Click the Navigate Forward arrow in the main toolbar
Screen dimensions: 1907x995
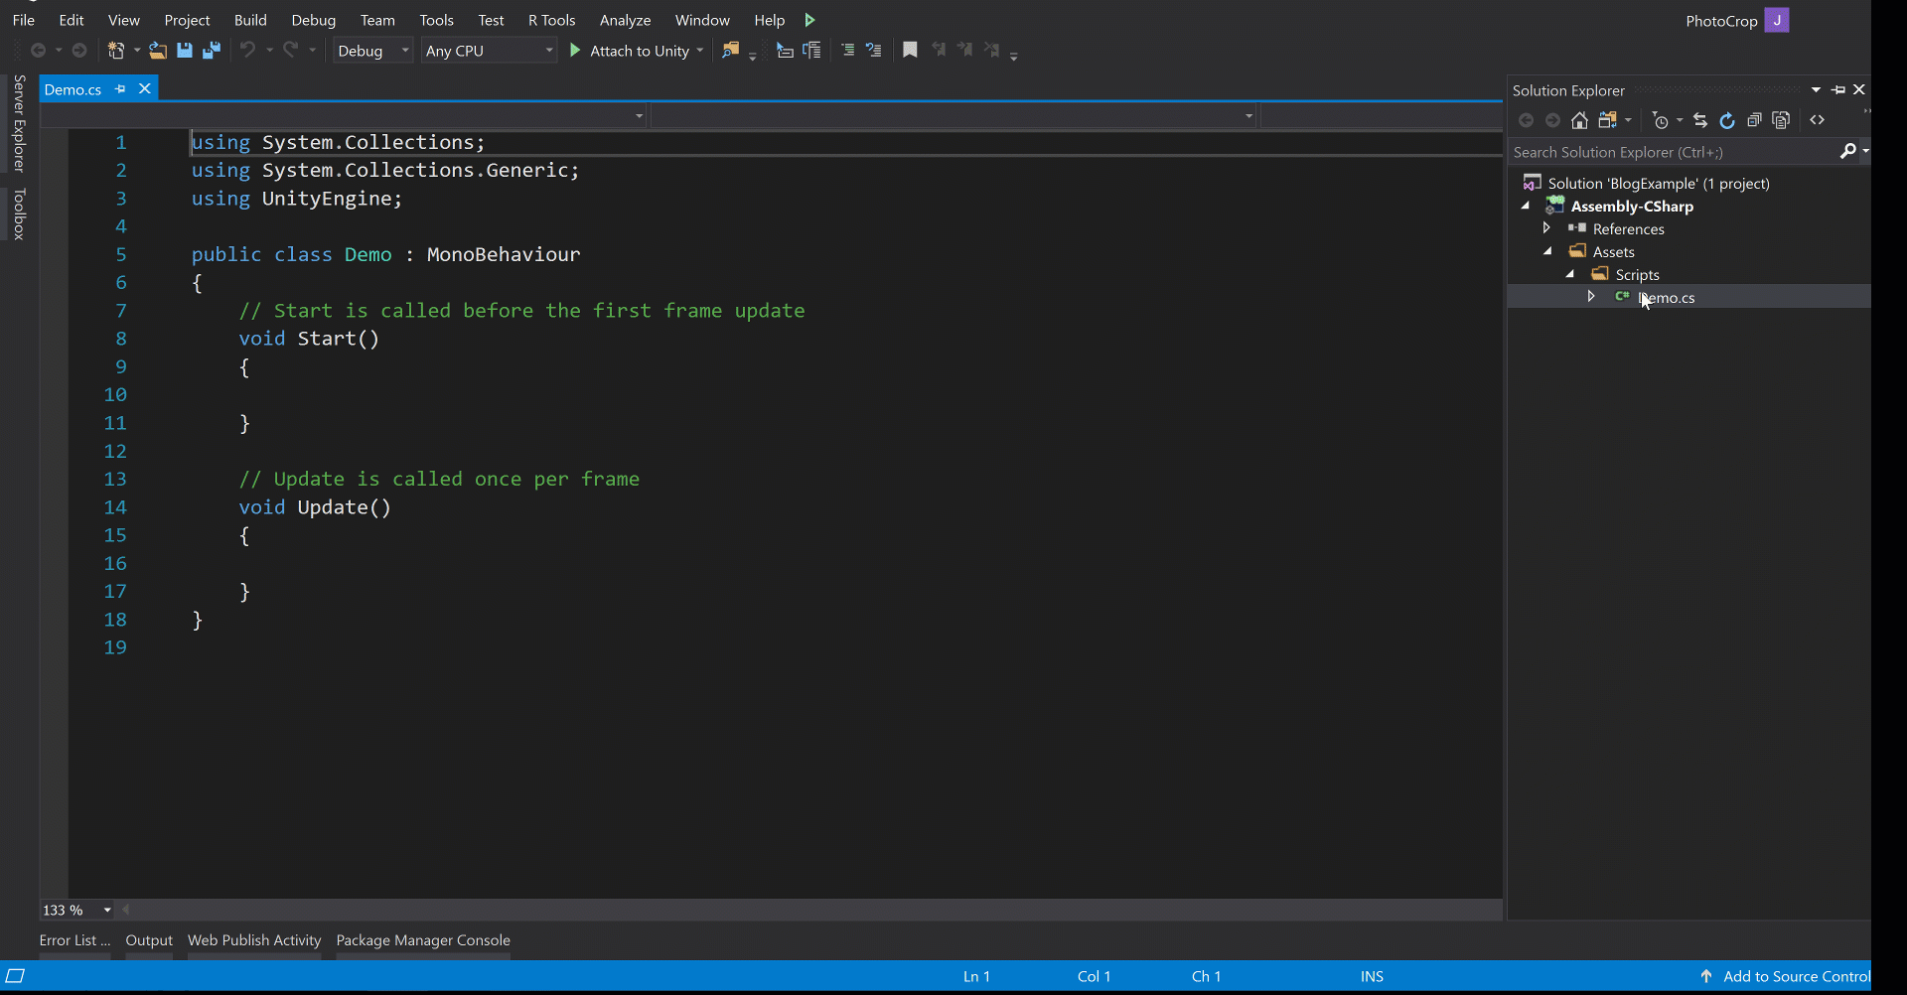79,51
